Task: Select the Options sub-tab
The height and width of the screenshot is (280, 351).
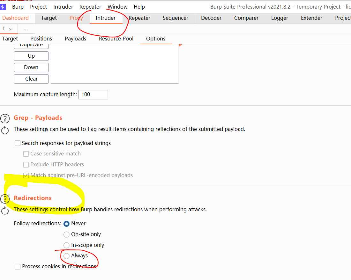Action: point(156,39)
